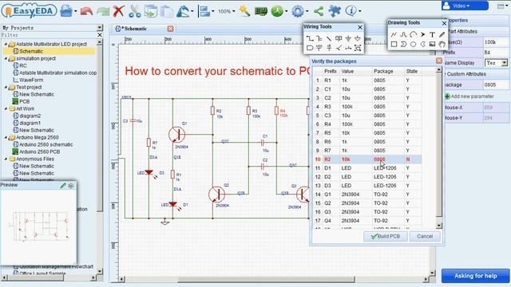Select the Polyline tool in Drawing Tools
The width and height of the screenshot is (511, 287).
tap(394, 34)
